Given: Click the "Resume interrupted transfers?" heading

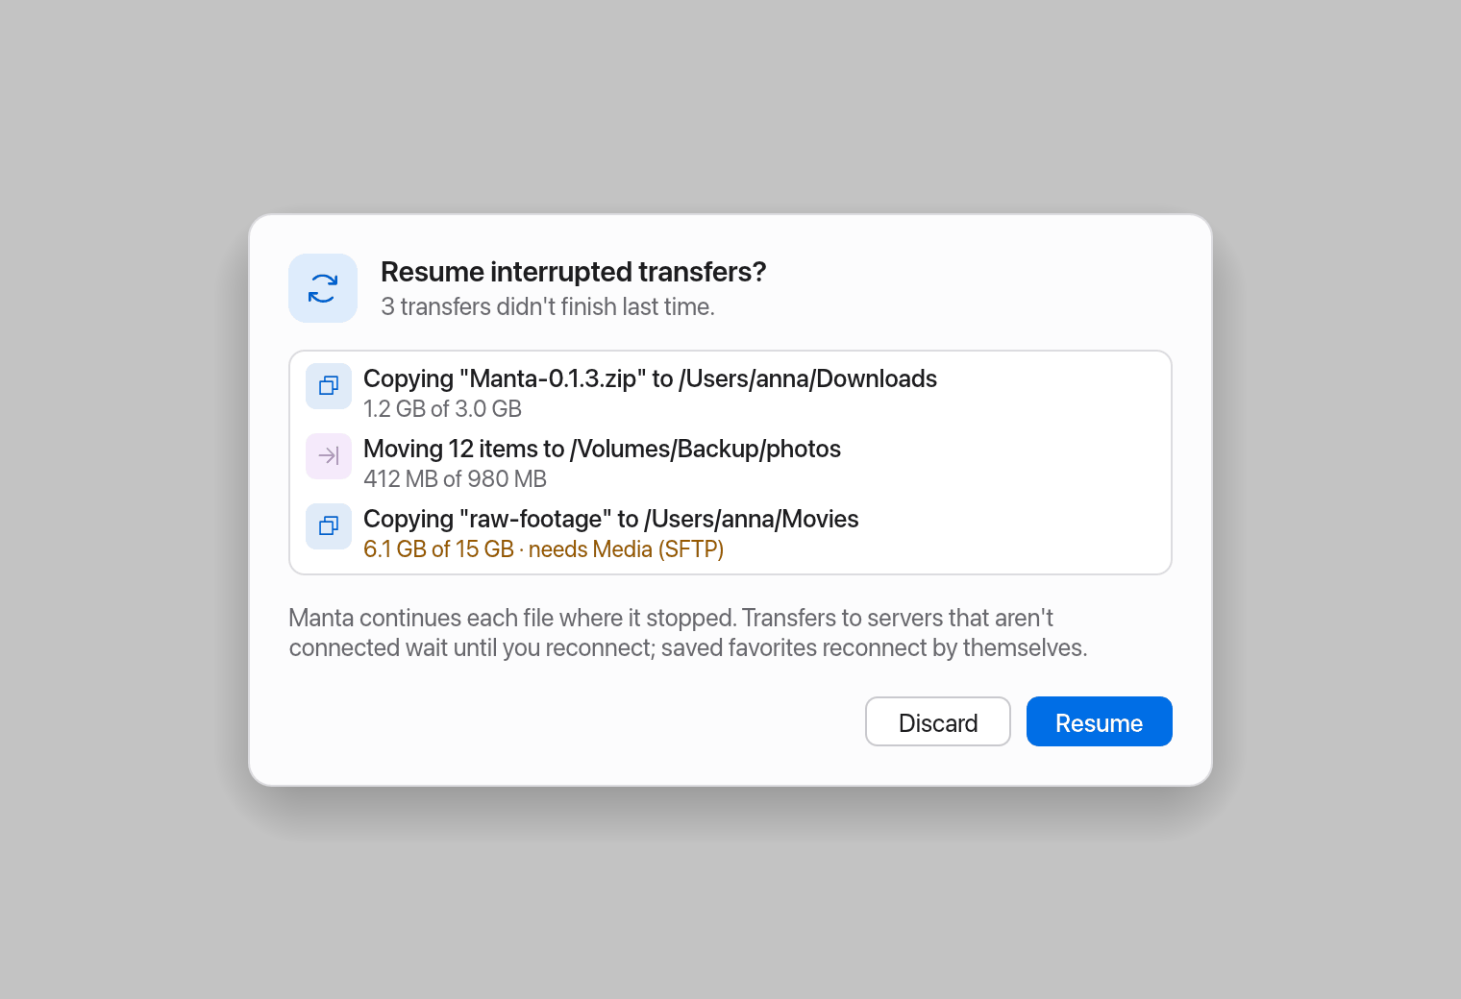Looking at the screenshot, I should click(x=574, y=272).
